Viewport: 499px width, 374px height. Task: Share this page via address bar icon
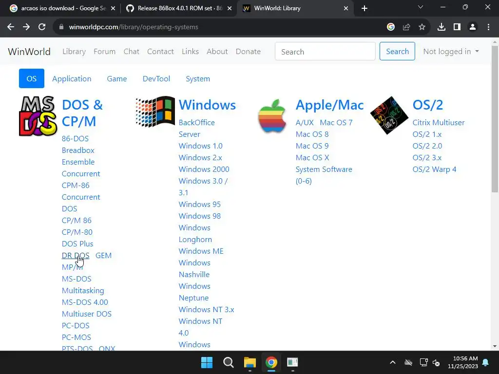406,27
